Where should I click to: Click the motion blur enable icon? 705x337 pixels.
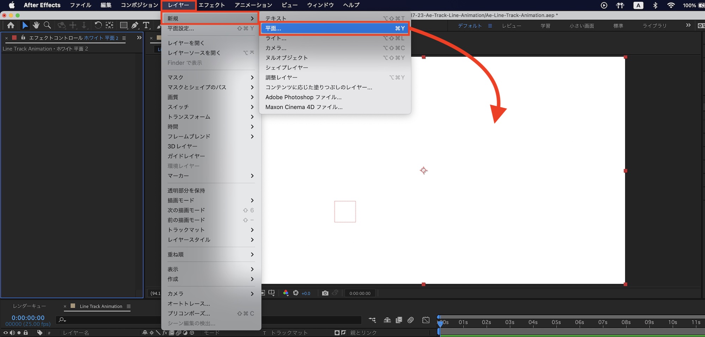(x=411, y=320)
